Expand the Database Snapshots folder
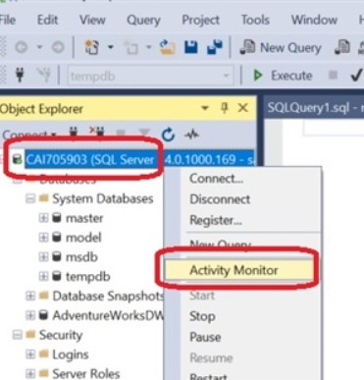 click(30, 296)
